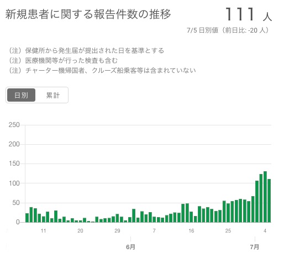
Task: Click the 100 y-axis label
Action: (x=14, y=183)
